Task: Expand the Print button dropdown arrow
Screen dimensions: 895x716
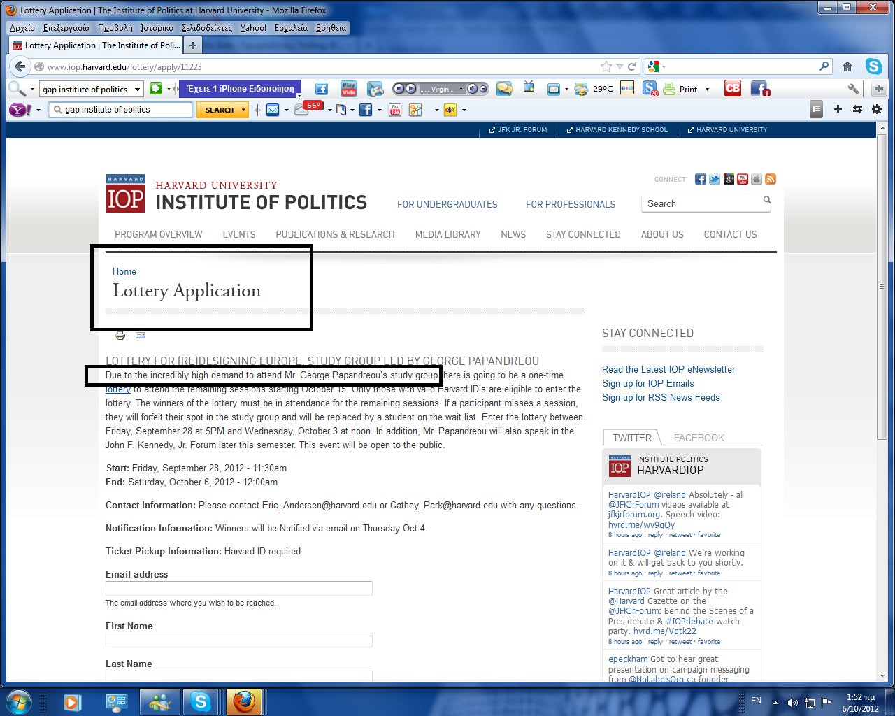Action: click(707, 89)
